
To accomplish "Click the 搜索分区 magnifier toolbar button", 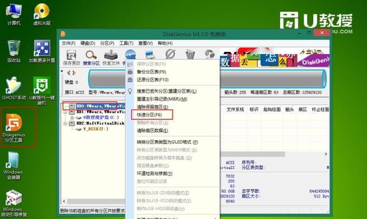I will click(x=91, y=57).
